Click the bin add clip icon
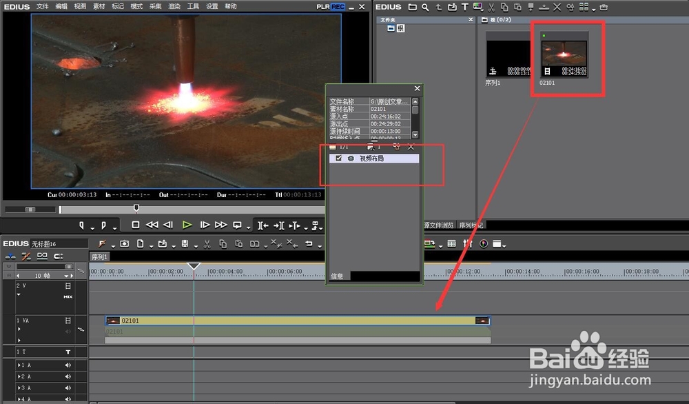 click(x=452, y=7)
